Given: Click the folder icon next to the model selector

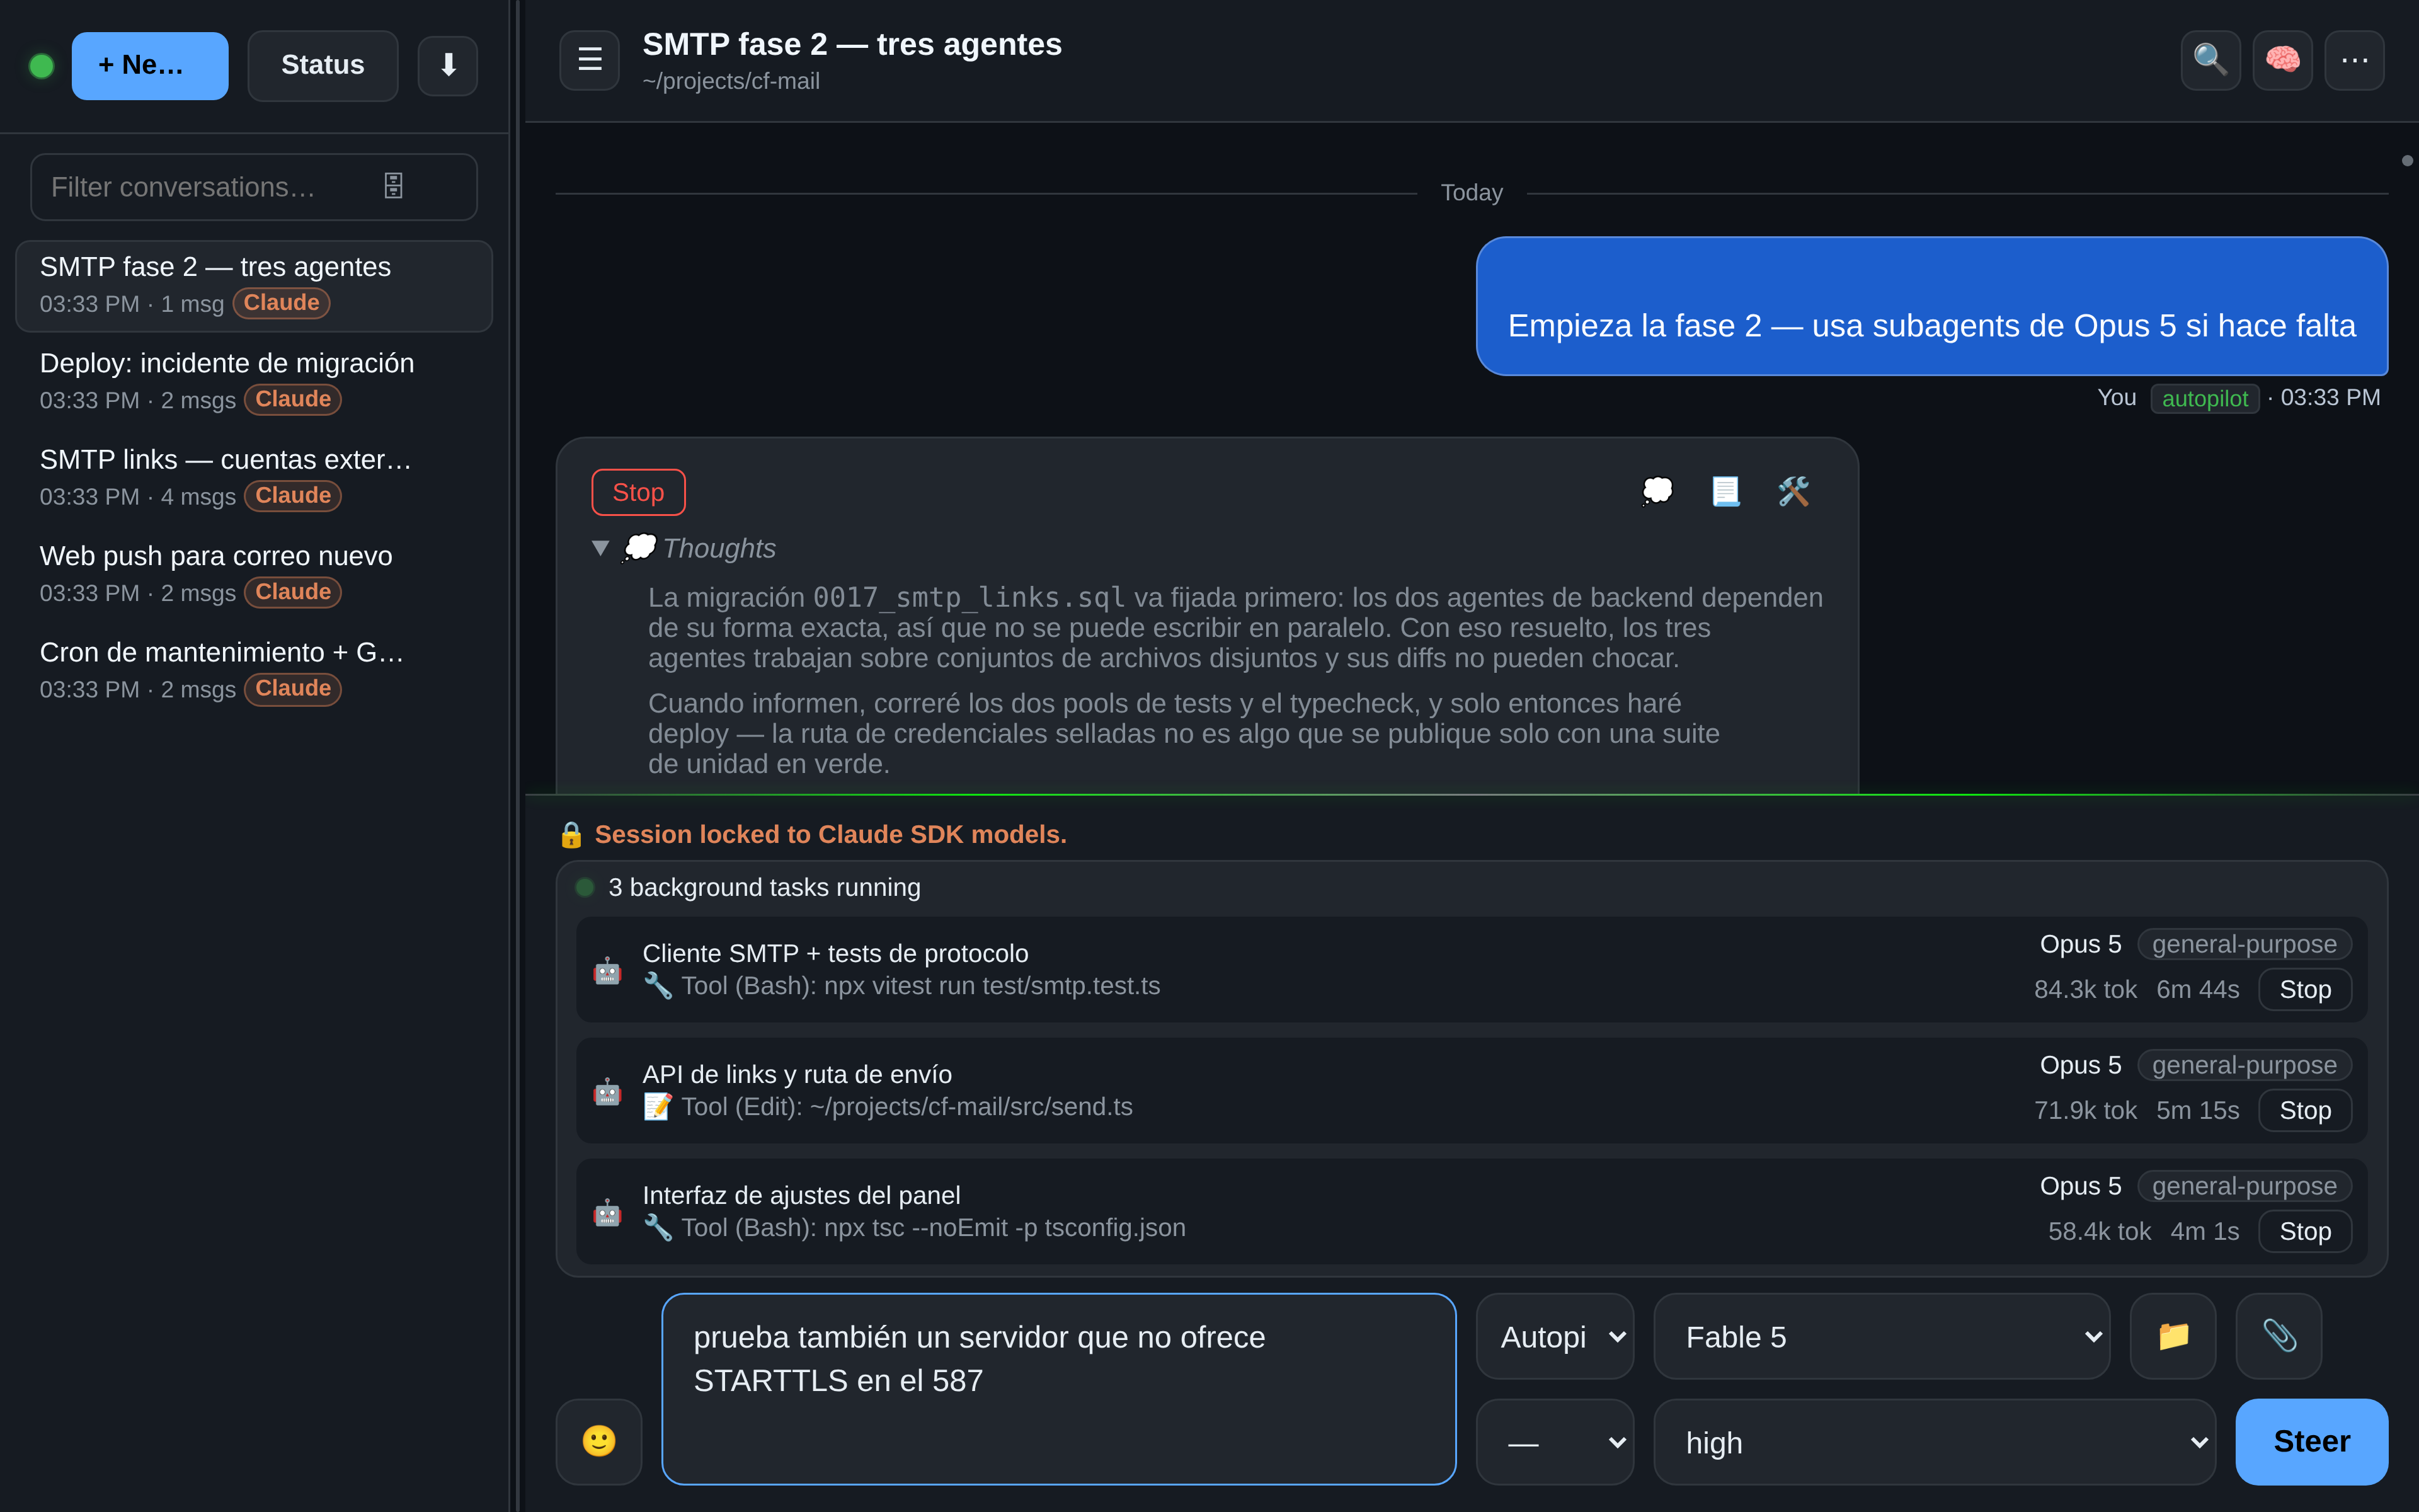Looking at the screenshot, I should 2173,1336.
